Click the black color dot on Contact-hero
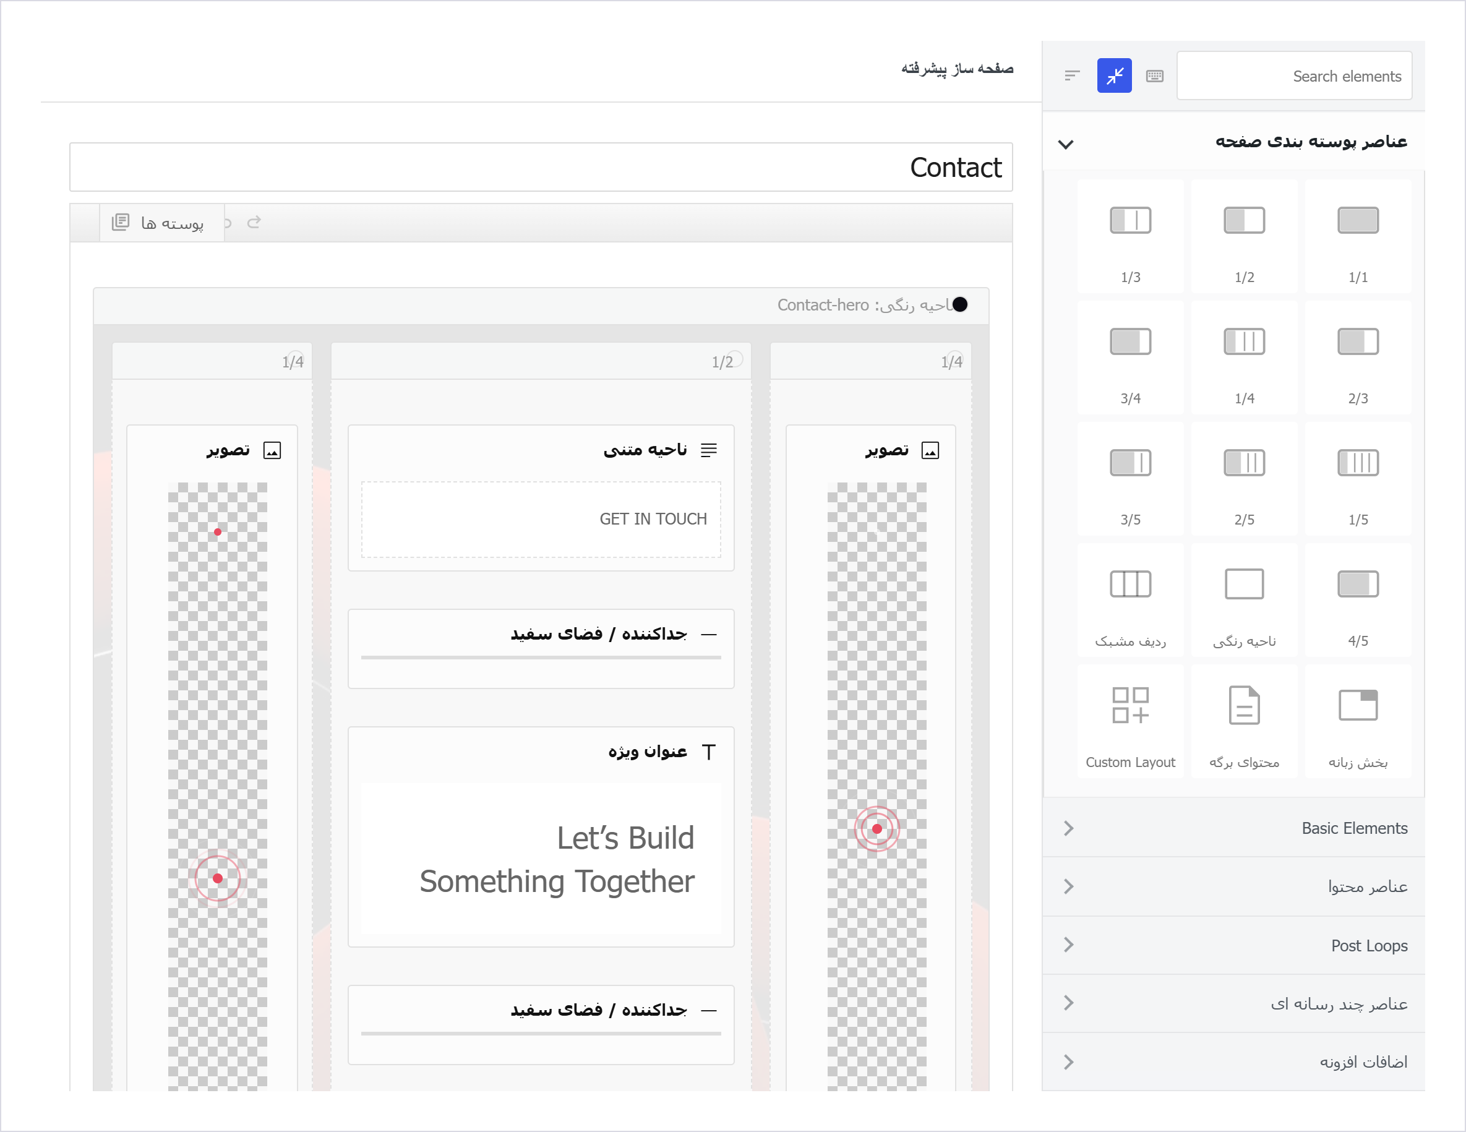This screenshot has width=1466, height=1132. 960,305
